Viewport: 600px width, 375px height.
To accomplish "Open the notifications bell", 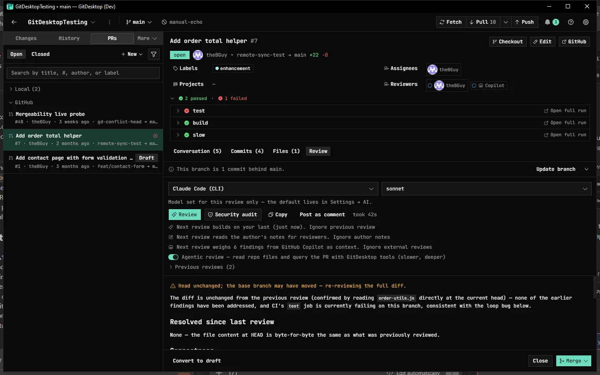I will 547,22.
